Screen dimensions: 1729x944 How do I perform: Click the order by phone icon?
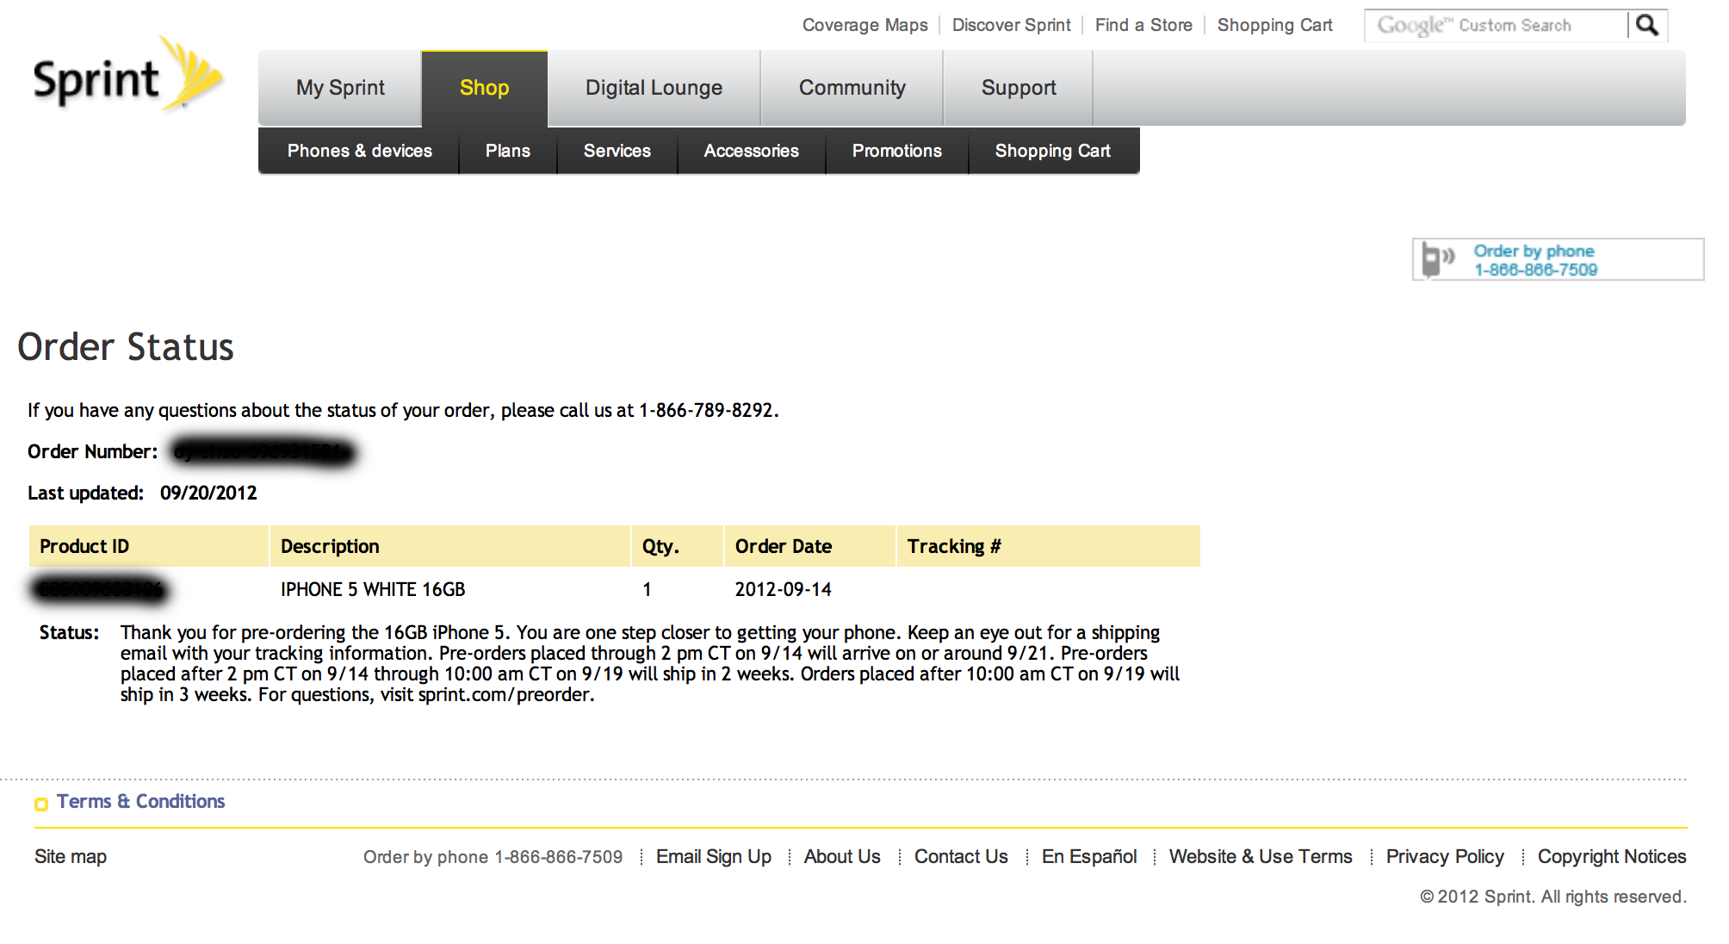[x=1437, y=259]
